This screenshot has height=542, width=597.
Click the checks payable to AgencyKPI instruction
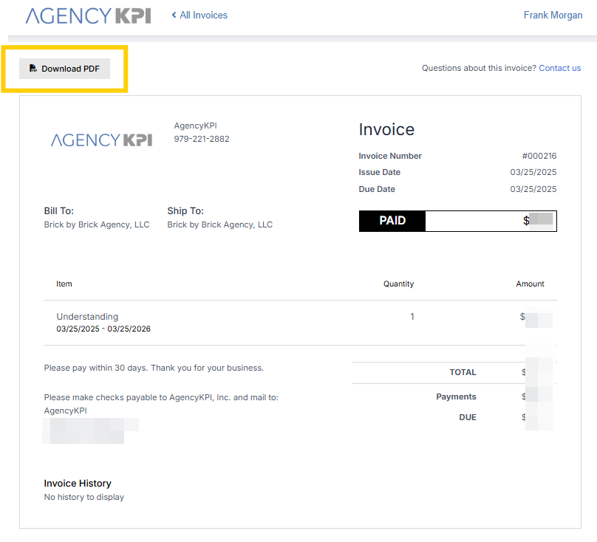click(x=161, y=398)
